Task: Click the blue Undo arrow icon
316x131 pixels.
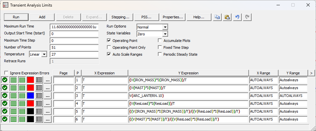Action: click(x=237, y=17)
